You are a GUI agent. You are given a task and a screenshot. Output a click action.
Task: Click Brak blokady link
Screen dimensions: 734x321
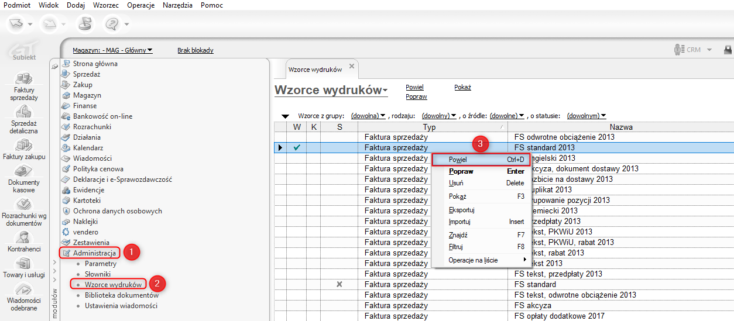point(195,50)
